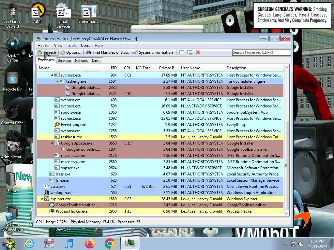Open the Recycle Bin desktop icon
This screenshot has width=334, height=250.
(x=13, y=82)
